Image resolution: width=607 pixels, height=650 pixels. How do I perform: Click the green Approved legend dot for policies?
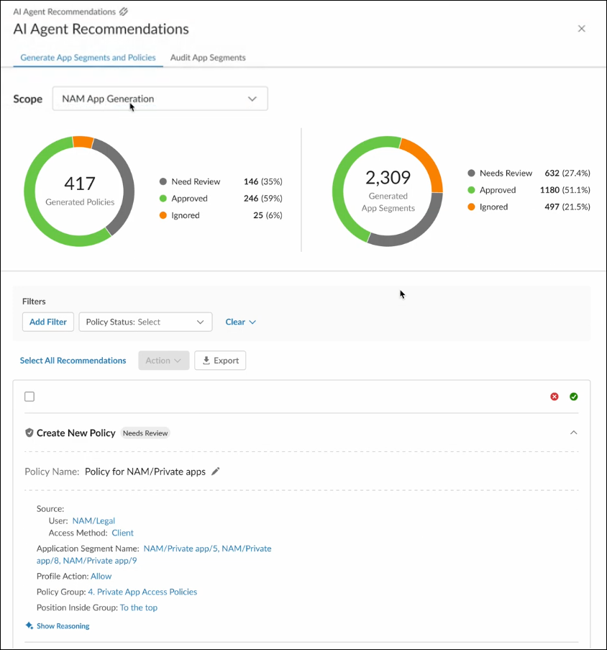163,199
